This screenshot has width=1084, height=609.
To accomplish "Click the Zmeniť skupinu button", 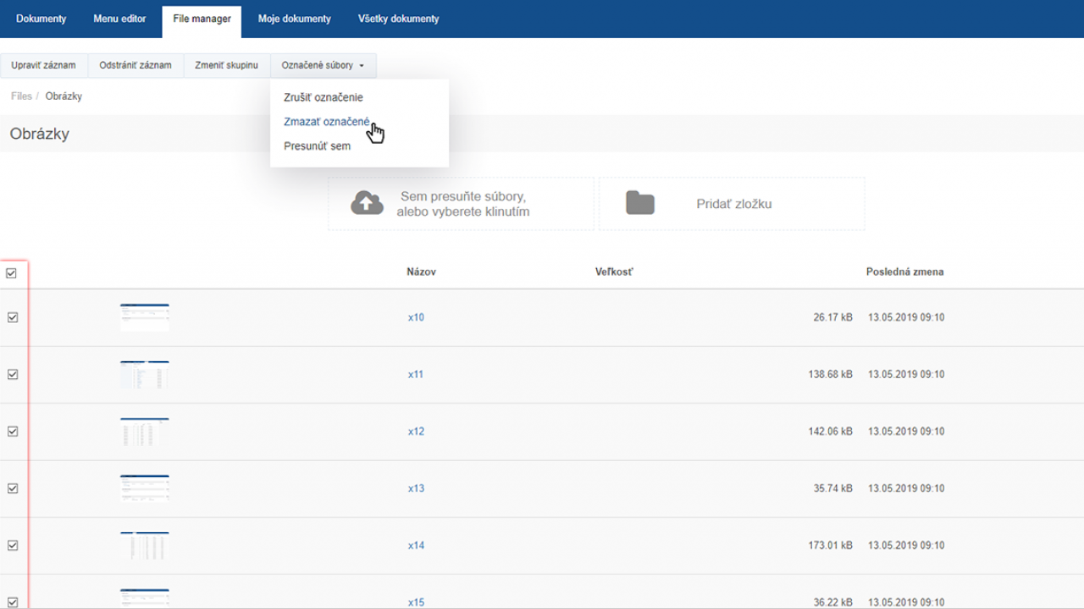I will click(226, 65).
